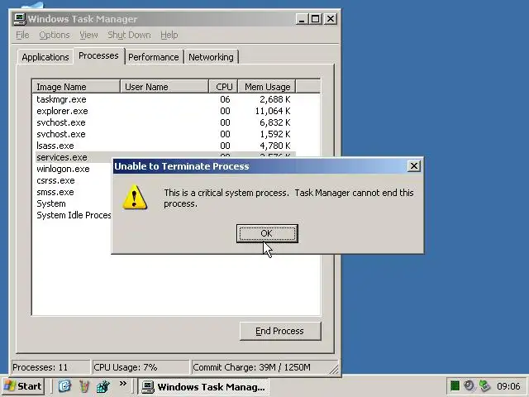Select the System Idle Process row
The height and width of the screenshot is (397, 529).
(x=74, y=215)
